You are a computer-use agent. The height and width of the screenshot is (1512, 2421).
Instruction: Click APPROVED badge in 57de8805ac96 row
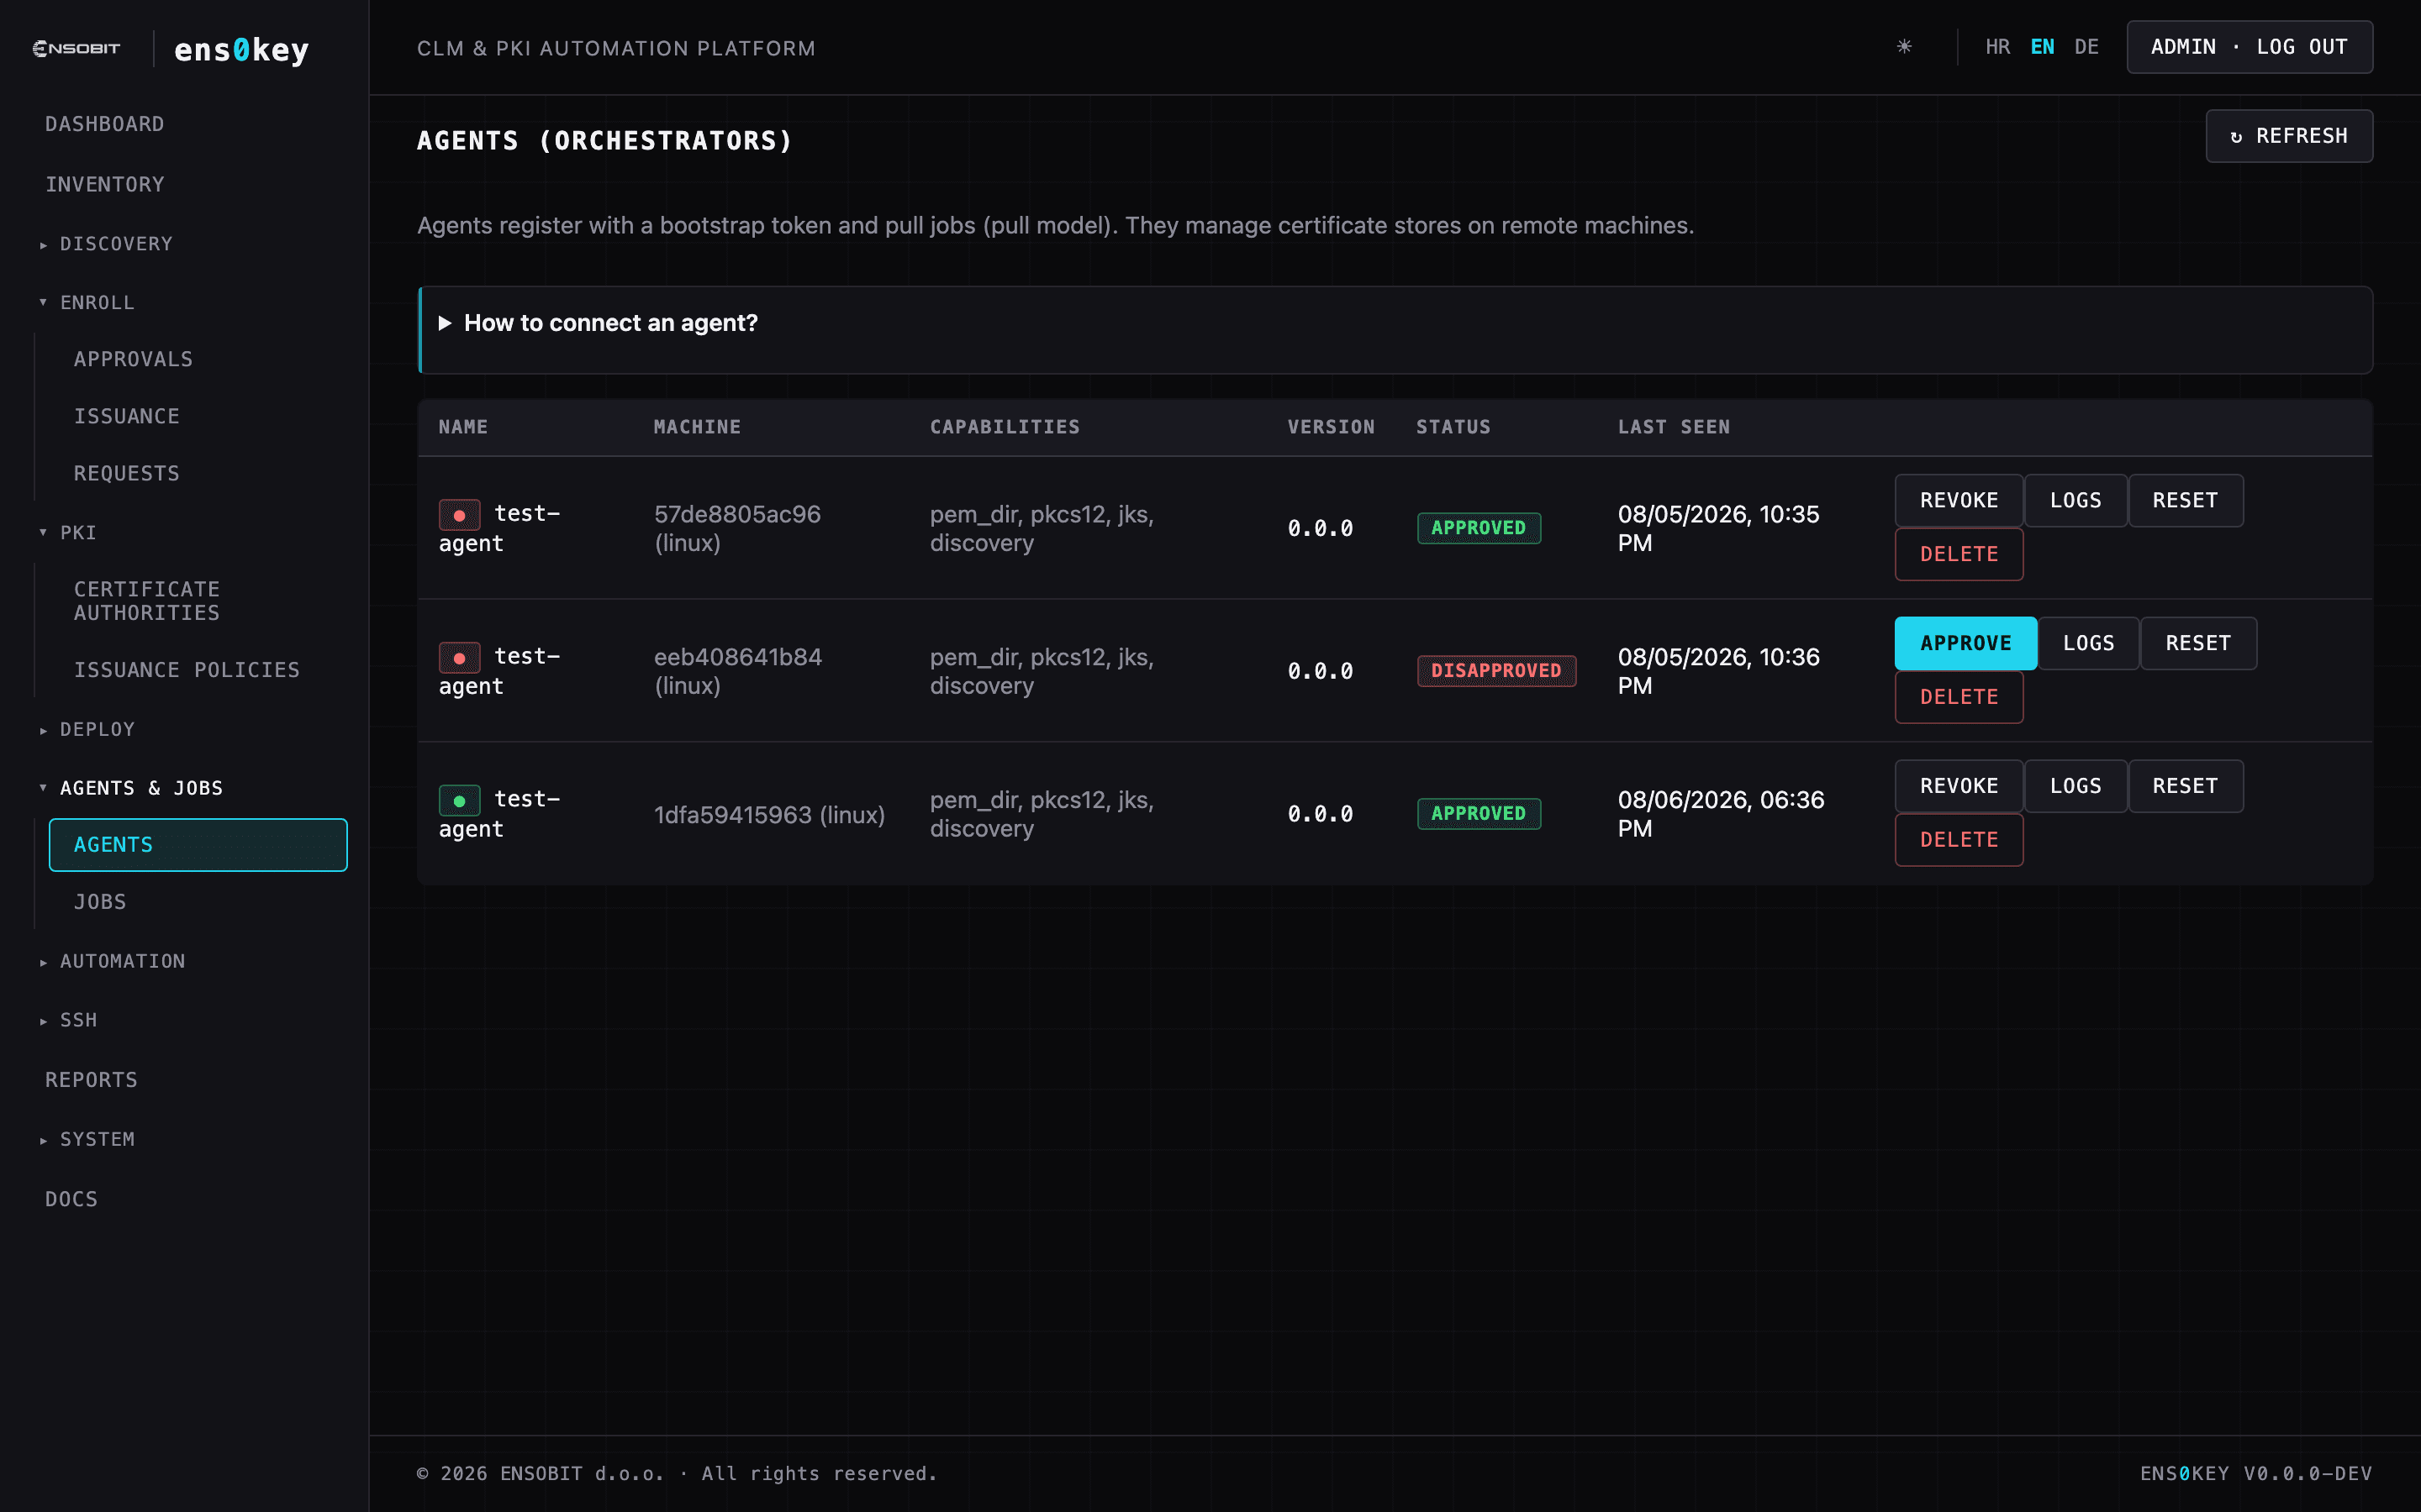point(1479,528)
